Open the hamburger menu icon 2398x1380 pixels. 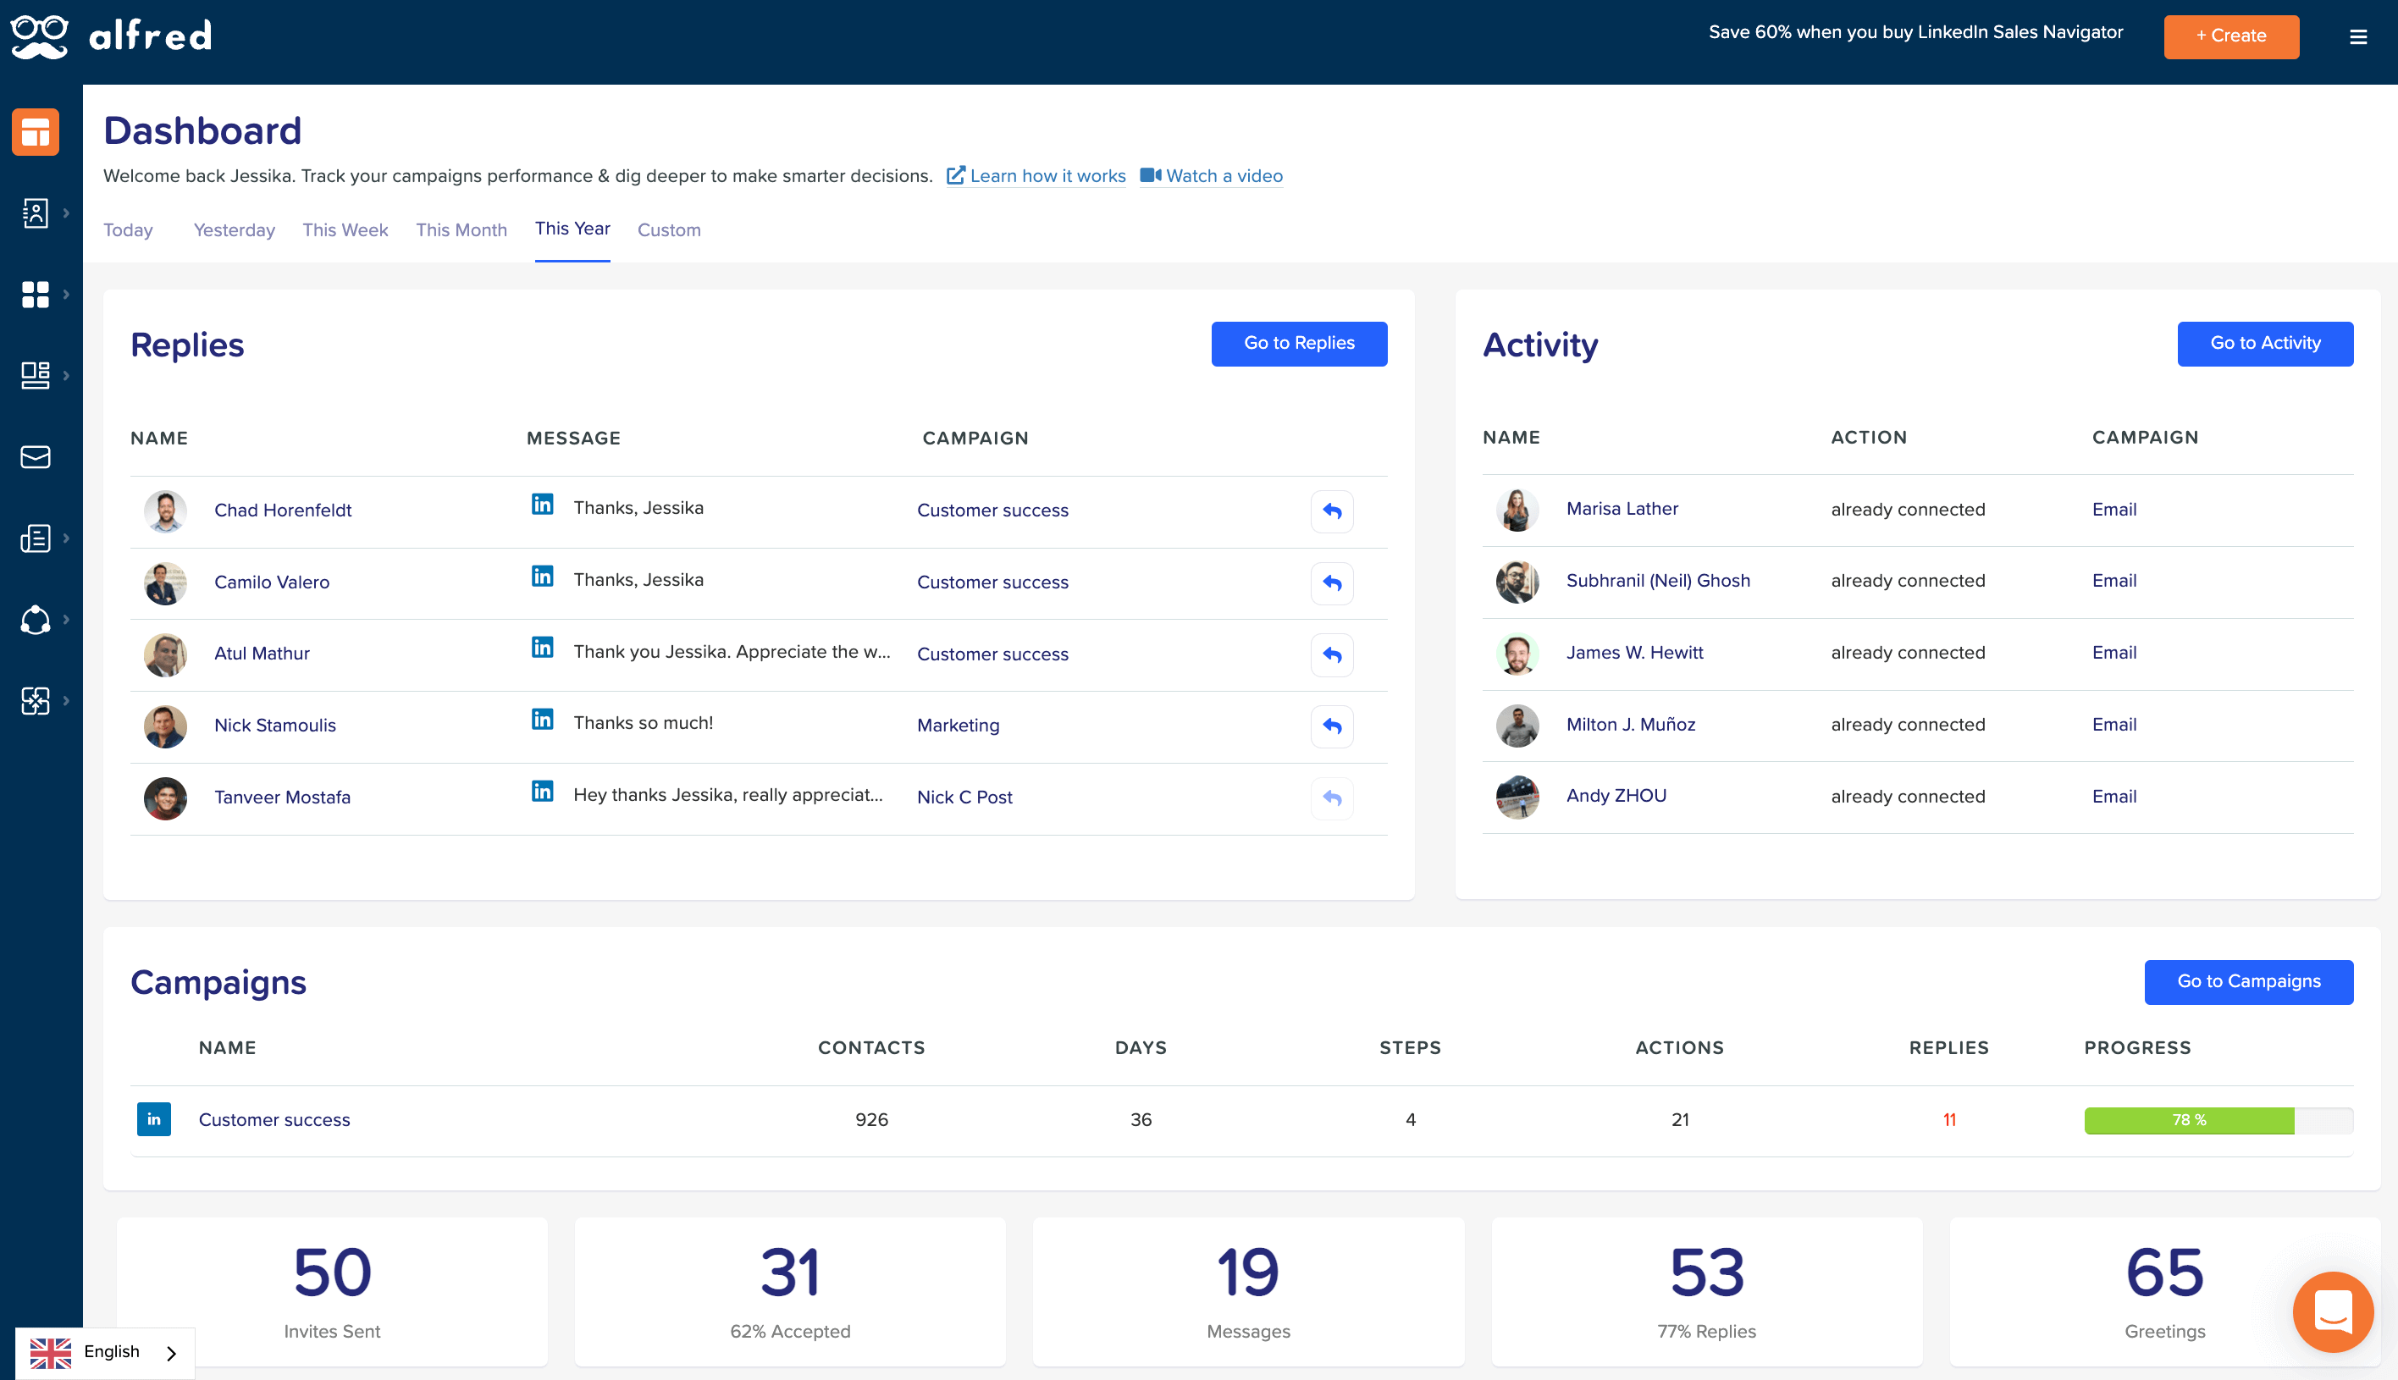pyautogui.click(x=2358, y=36)
